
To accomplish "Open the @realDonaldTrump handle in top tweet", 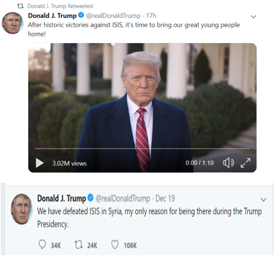I will 113,16.
